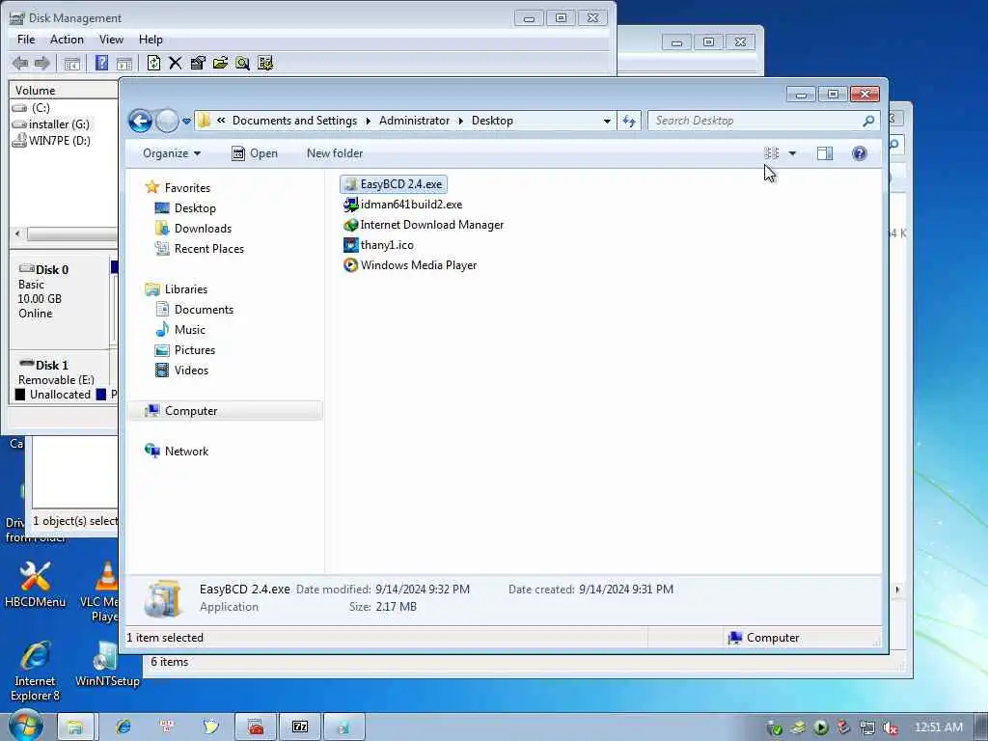Image resolution: width=988 pixels, height=741 pixels.
Task: Open Recent Places in navigation pane
Action: (199, 248)
